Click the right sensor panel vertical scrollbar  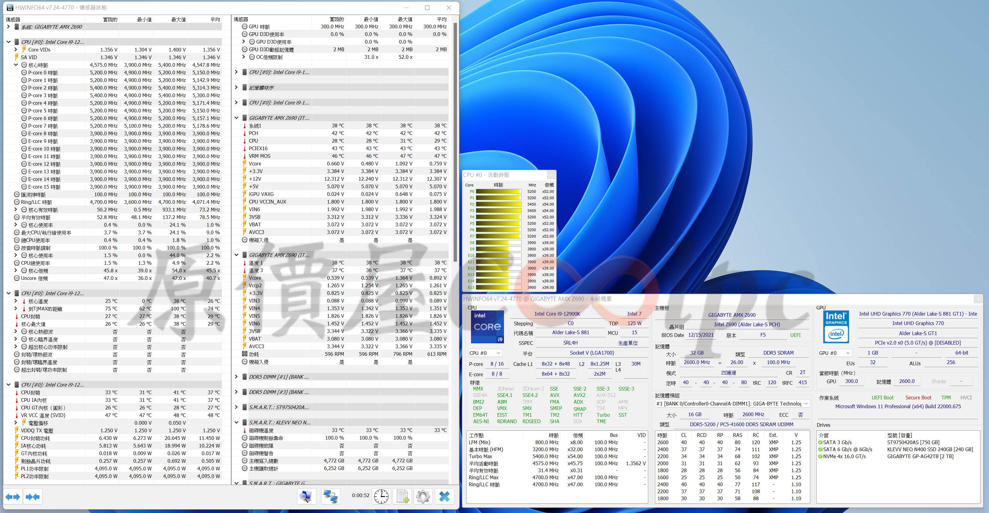(x=455, y=142)
